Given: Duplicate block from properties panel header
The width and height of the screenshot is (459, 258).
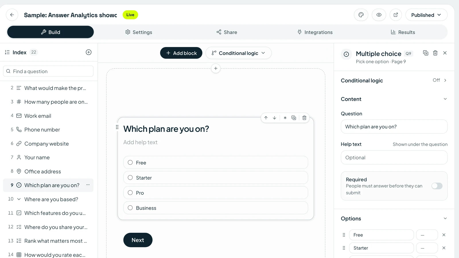Looking at the screenshot, I should tap(426, 53).
